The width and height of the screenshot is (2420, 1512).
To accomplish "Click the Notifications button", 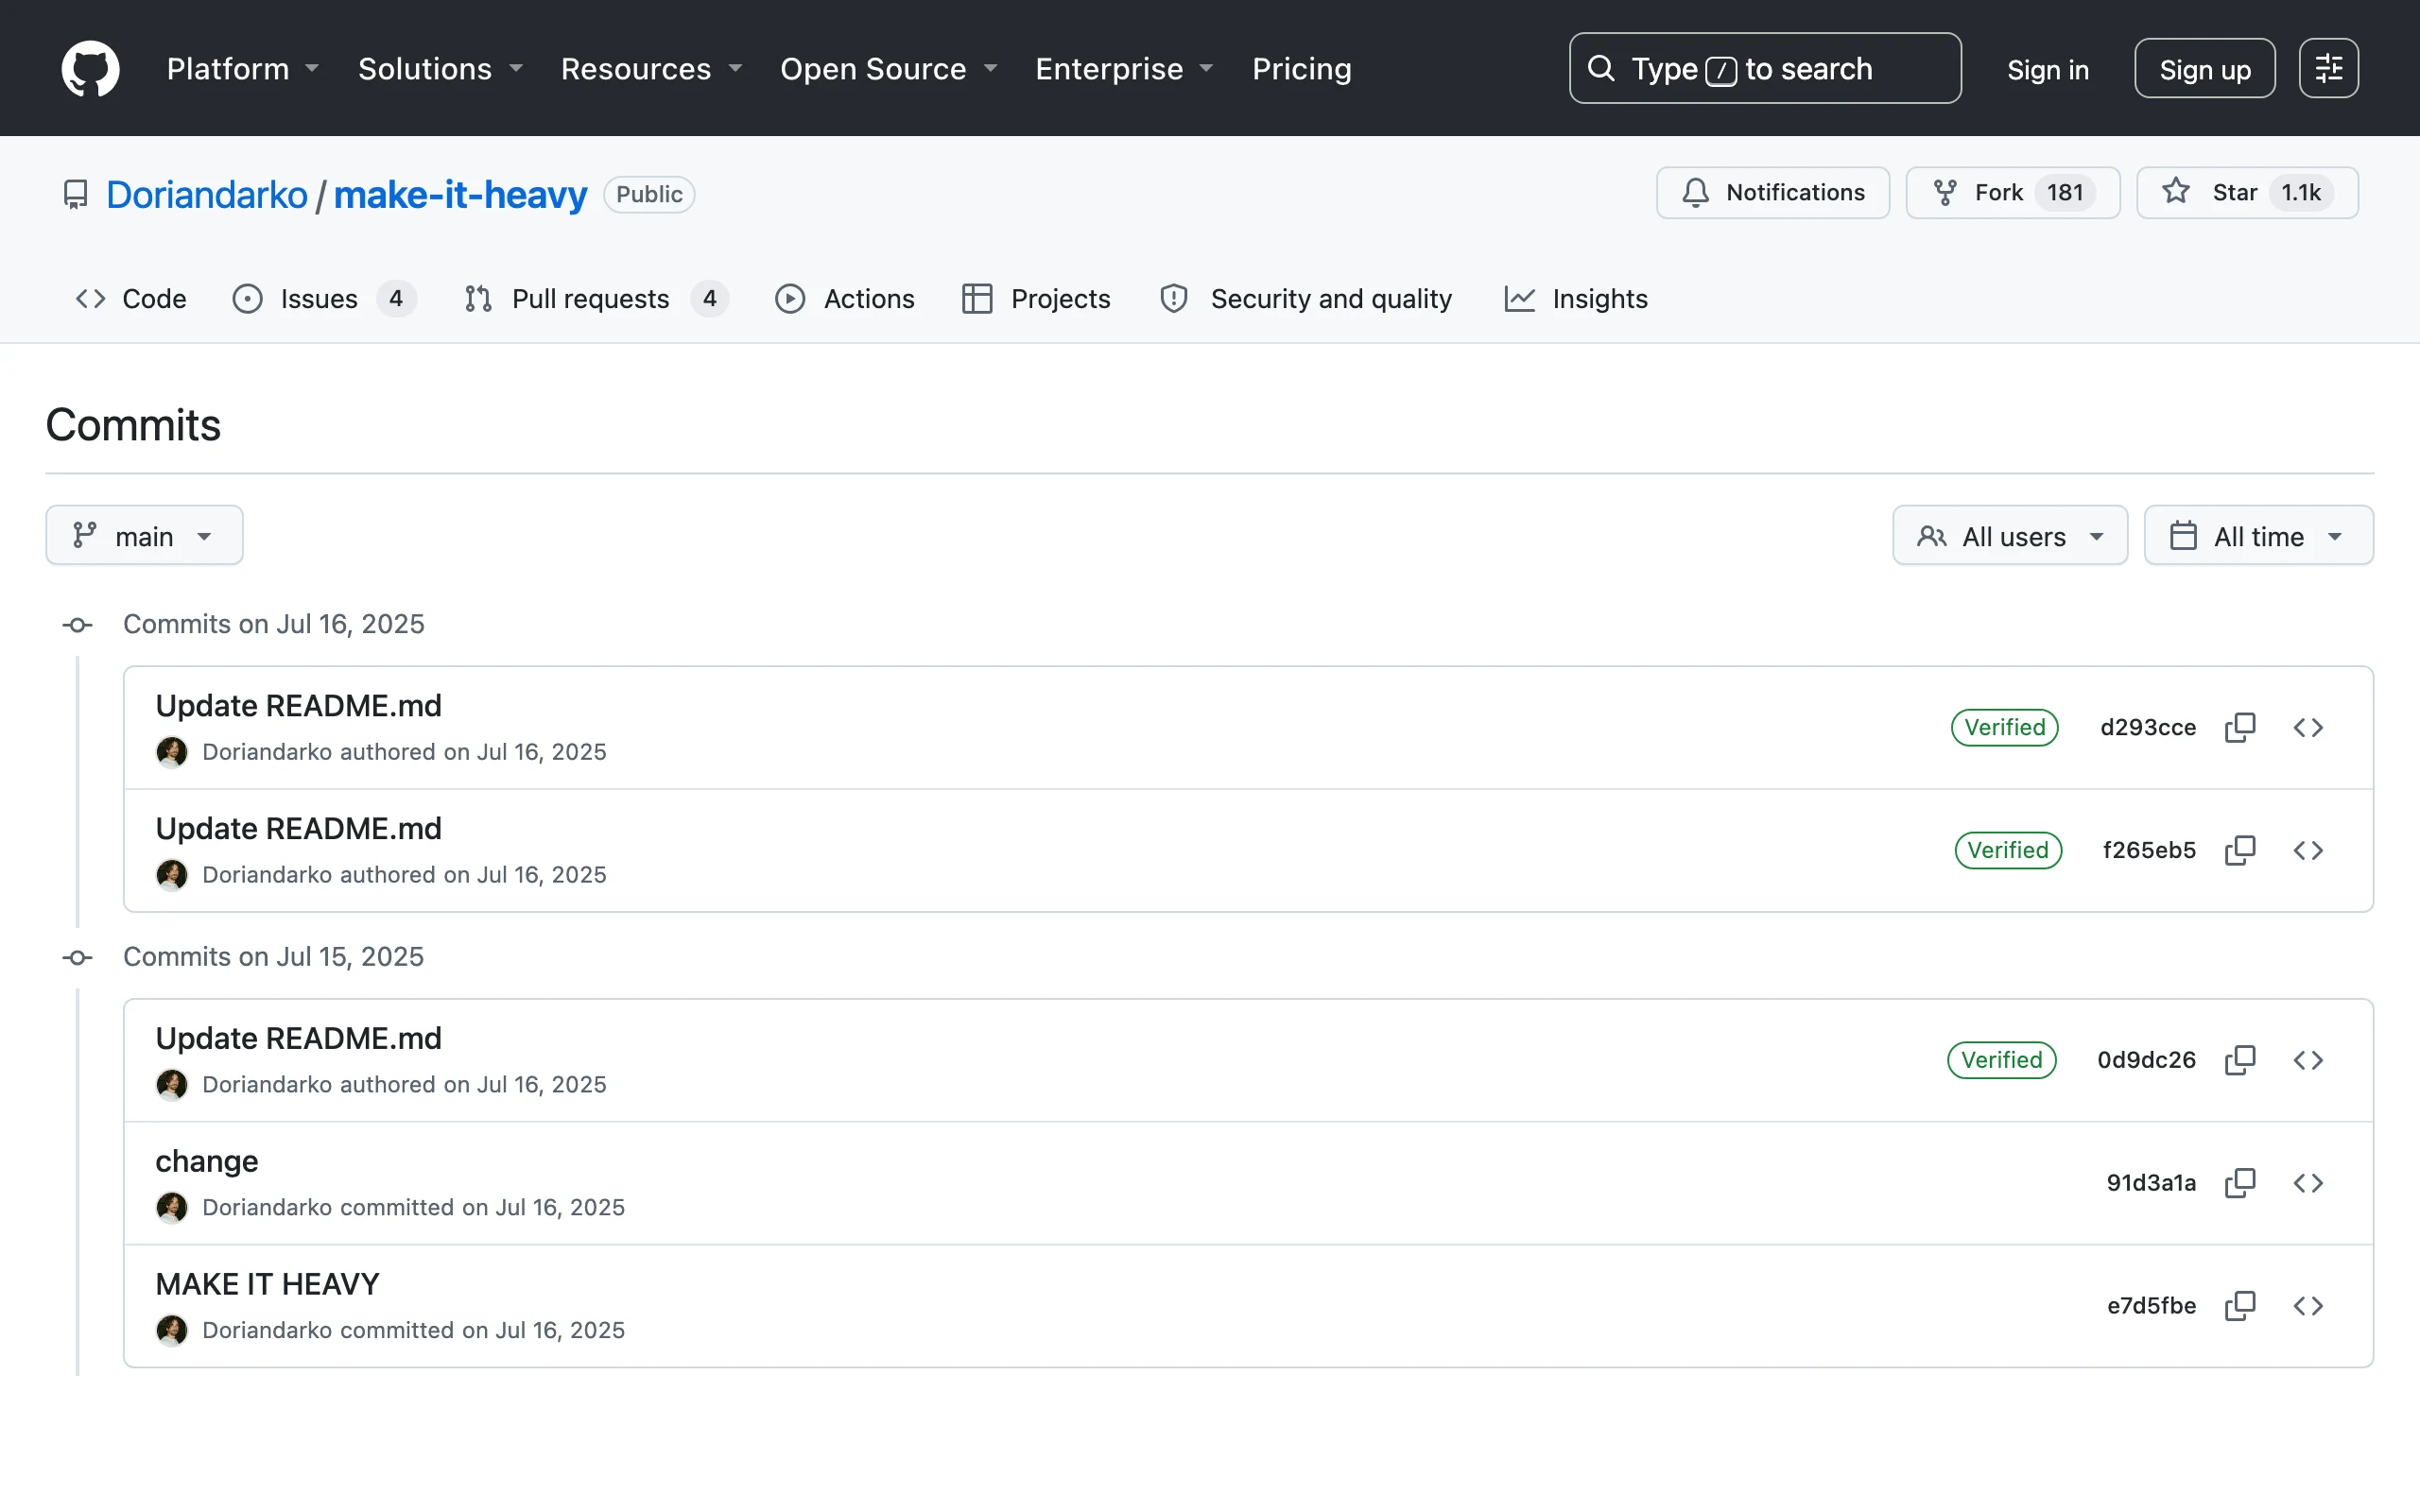I will (1772, 193).
